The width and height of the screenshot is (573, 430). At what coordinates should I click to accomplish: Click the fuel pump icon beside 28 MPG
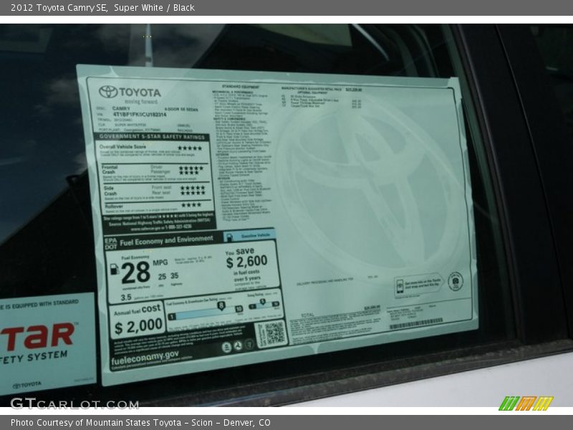pyautogui.click(x=115, y=269)
